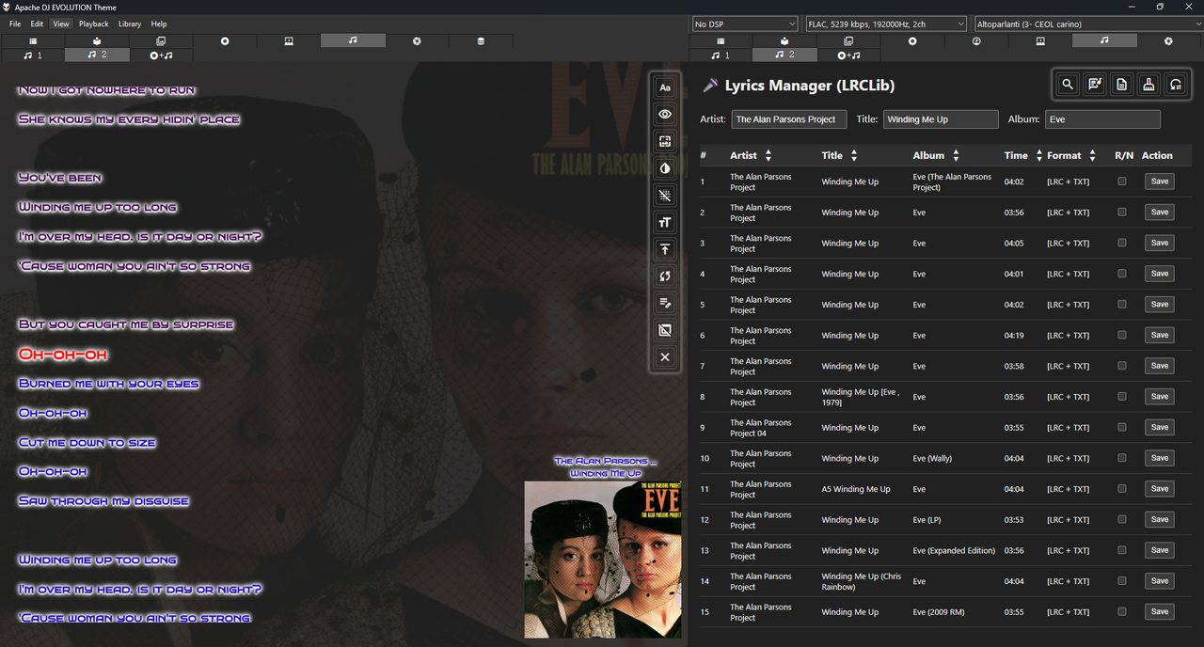Select music note tab 1 in left panel
The image size is (1204, 647).
(x=33, y=55)
